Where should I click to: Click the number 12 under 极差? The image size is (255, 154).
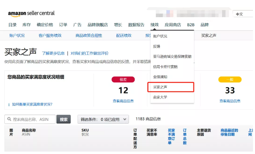click(x=123, y=90)
